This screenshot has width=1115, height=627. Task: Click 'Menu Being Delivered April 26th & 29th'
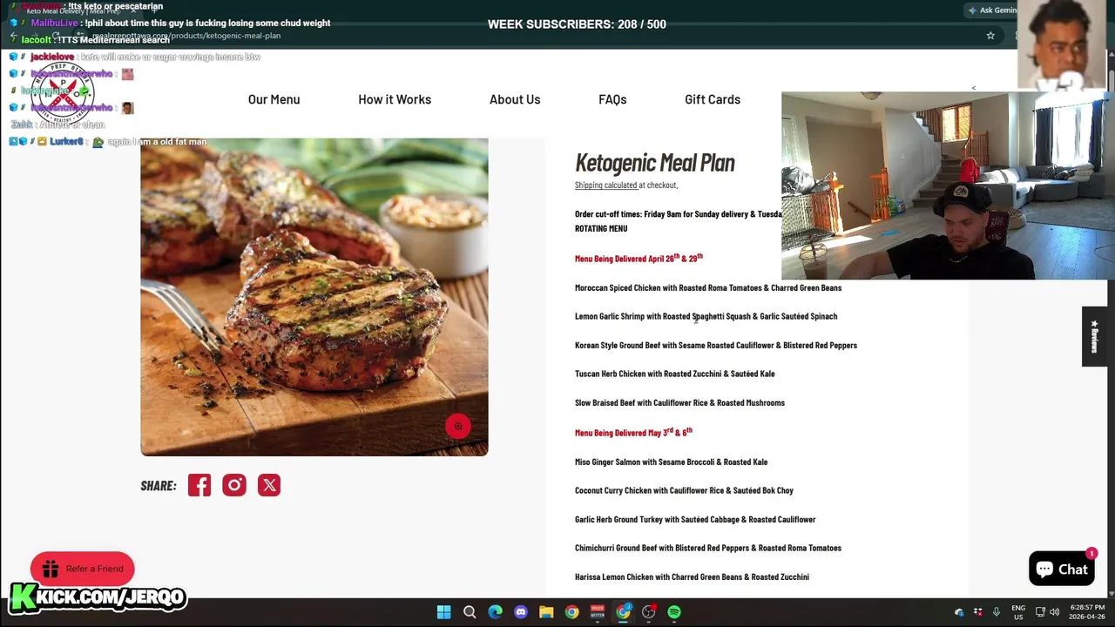(x=639, y=258)
